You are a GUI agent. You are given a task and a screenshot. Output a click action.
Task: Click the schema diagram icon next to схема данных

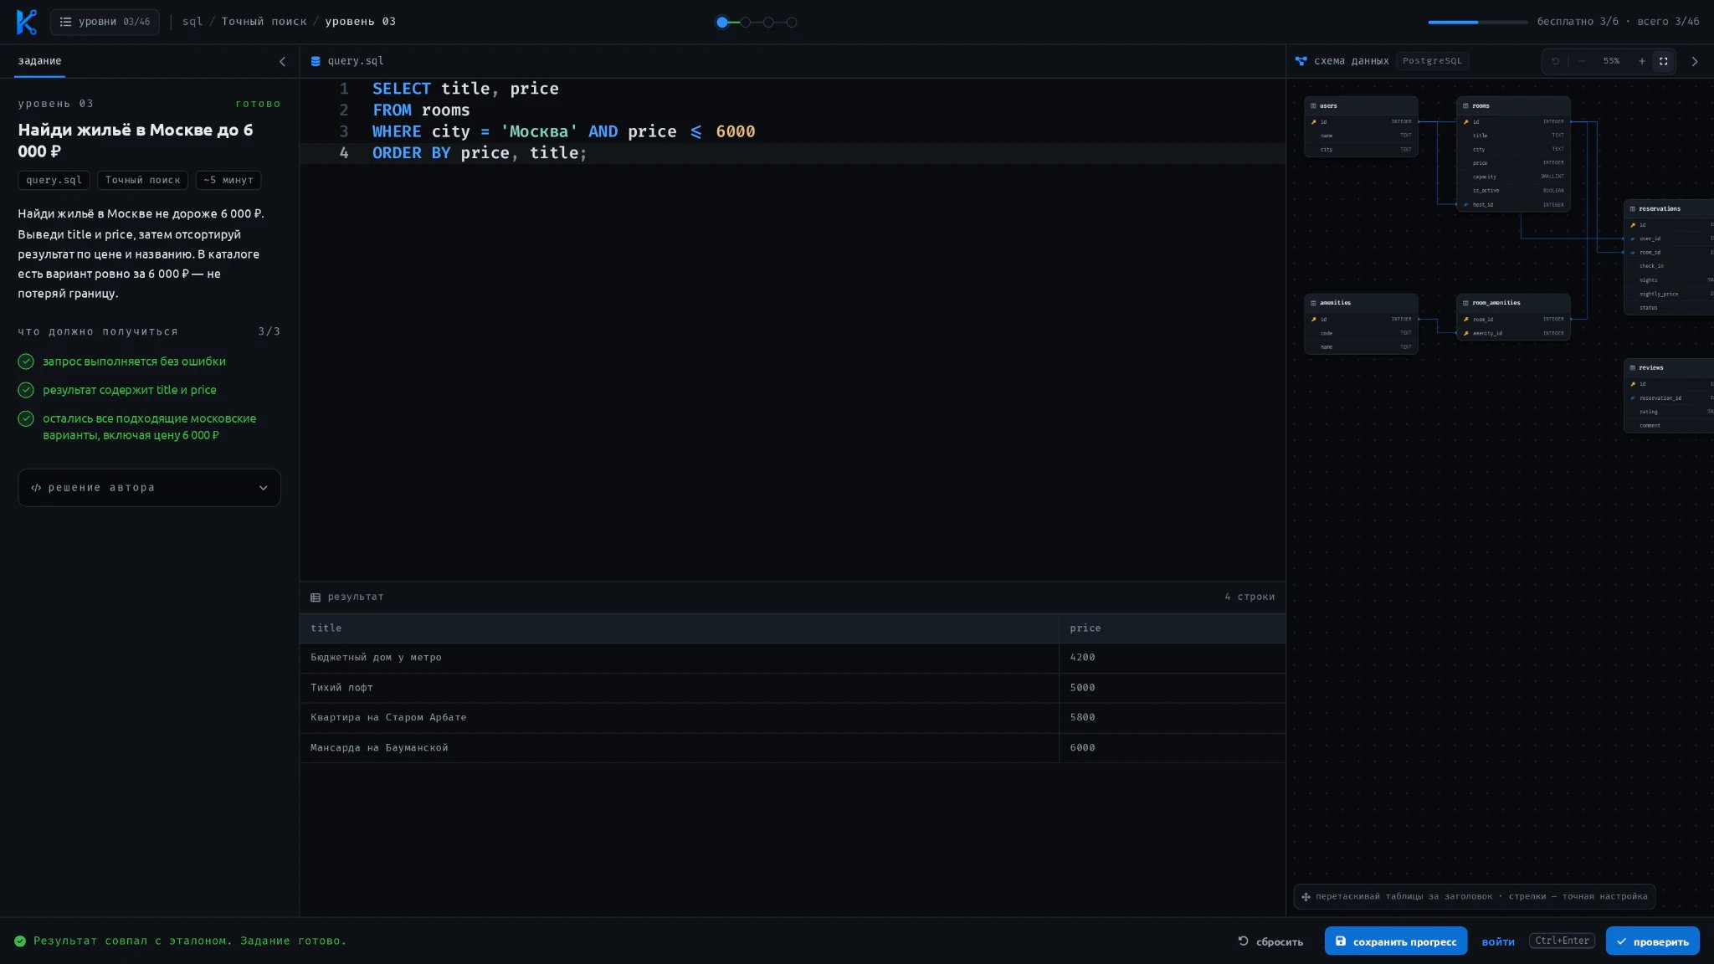pos(1301,61)
